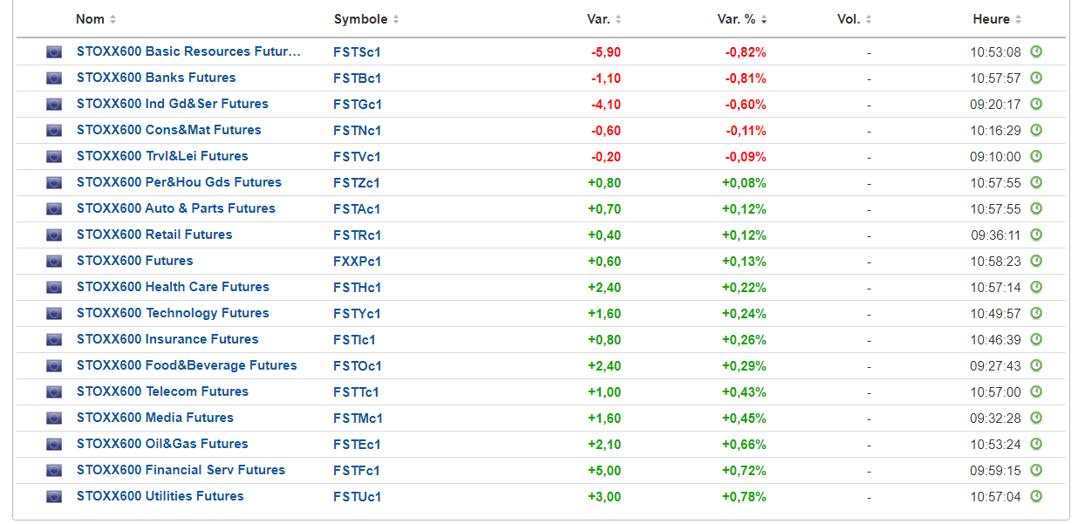The width and height of the screenshot is (1085, 524).
Task: Click the FXXPc1 symbol cell
Action: pyautogui.click(x=357, y=262)
